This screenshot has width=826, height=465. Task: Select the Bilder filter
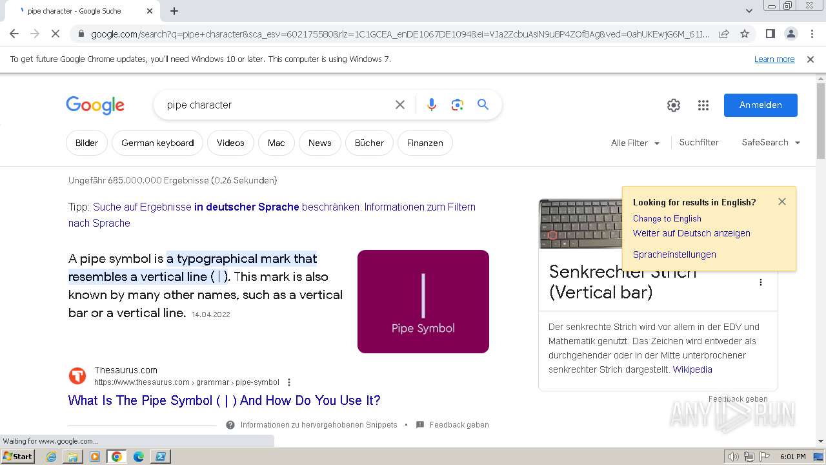point(87,143)
